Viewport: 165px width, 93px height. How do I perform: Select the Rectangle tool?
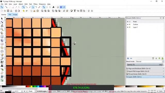[x=2, y=37]
